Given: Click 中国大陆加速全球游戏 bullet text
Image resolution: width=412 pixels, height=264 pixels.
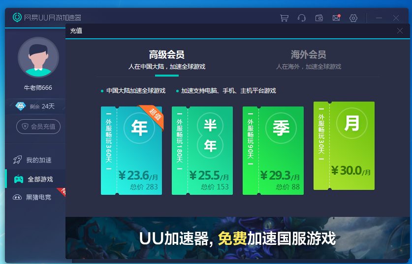Looking at the screenshot, I should point(136,91).
